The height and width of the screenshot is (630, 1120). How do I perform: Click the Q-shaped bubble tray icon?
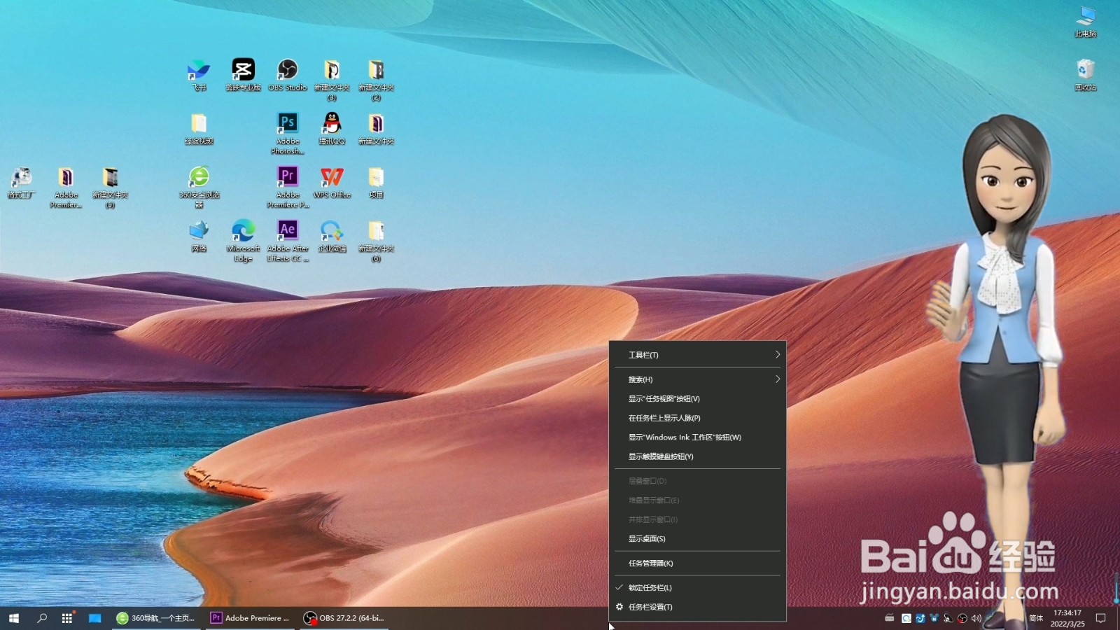(906, 618)
